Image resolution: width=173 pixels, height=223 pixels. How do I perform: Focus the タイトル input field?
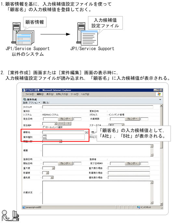coord(98,107)
